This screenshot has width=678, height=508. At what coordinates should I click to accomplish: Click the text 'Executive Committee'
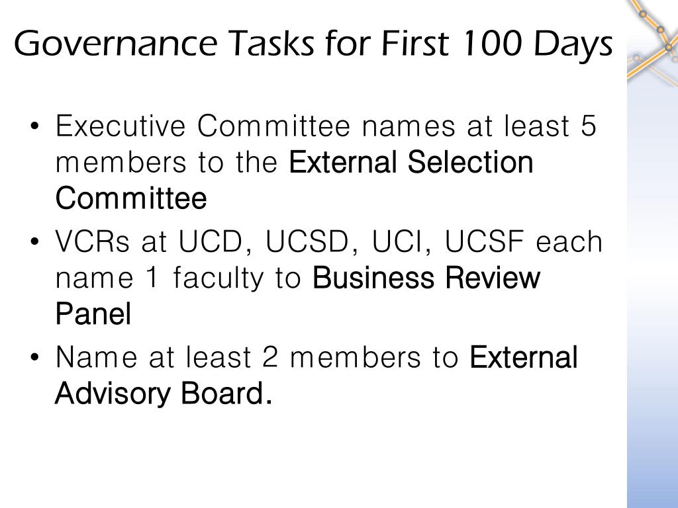click(x=203, y=126)
